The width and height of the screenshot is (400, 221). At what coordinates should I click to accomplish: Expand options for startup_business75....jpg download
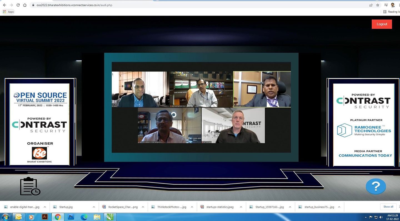click(339, 207)
